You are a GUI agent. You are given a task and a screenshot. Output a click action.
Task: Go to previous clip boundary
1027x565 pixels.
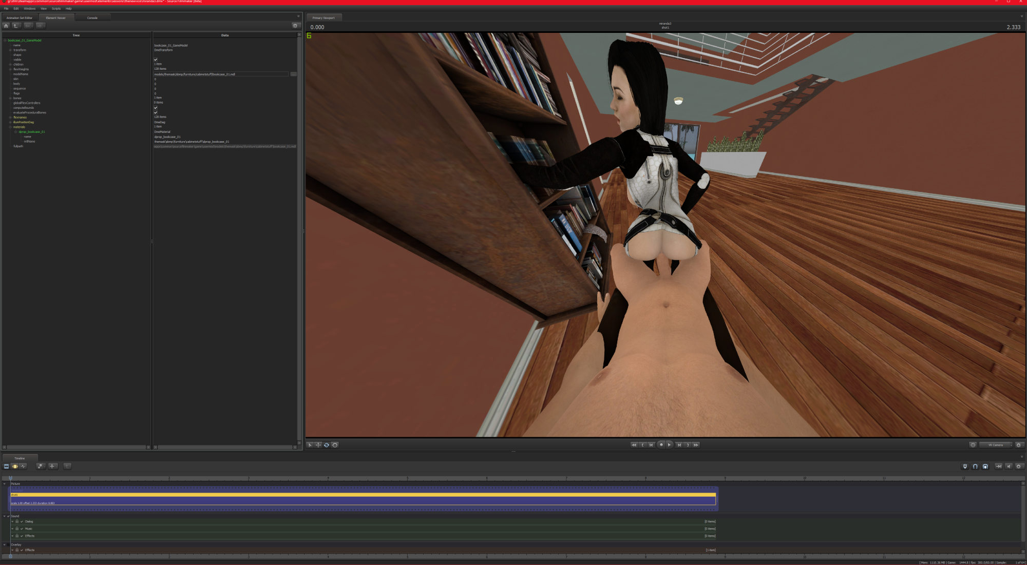point(642,445)
